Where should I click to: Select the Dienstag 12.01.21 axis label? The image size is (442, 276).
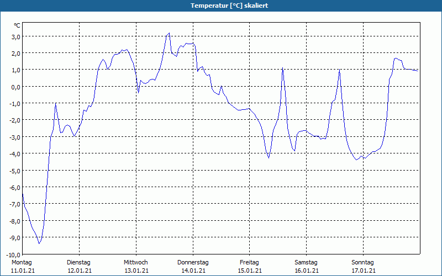point(79,267)
